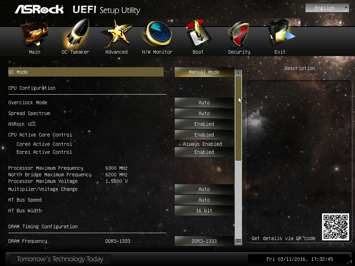The height and width of the screenshot is (266, 355).
Task: Select the HT Bus Speed label
Action: (25, 200)
